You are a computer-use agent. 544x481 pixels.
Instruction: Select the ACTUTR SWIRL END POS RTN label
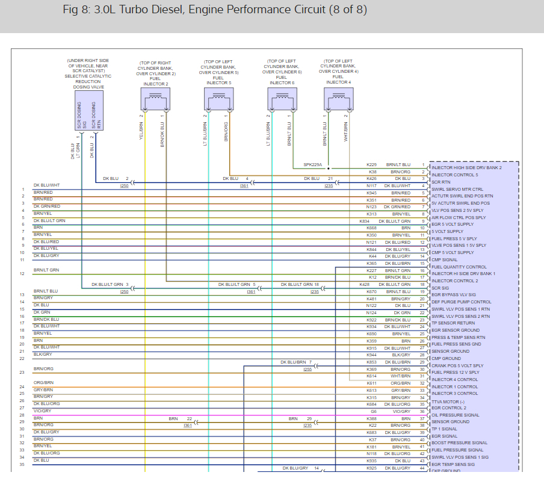462,196
